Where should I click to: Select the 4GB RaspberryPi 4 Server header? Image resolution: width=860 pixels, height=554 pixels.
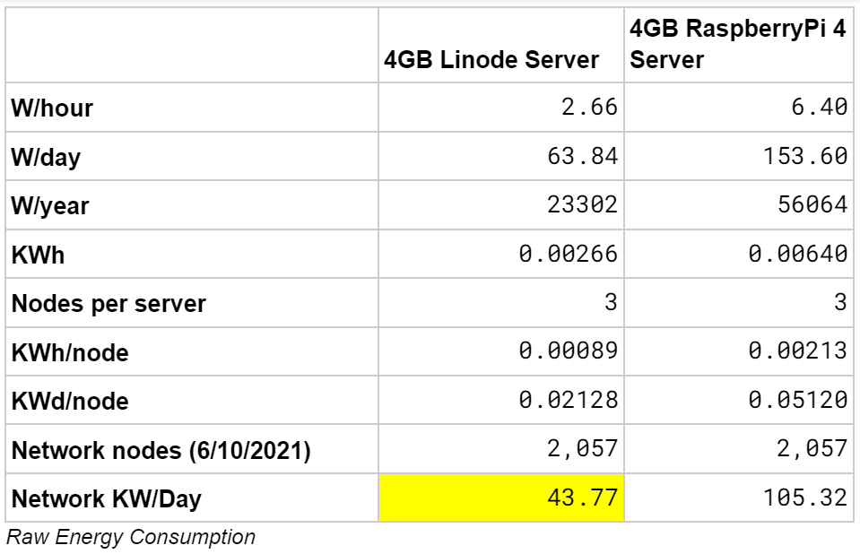point(738,44)
